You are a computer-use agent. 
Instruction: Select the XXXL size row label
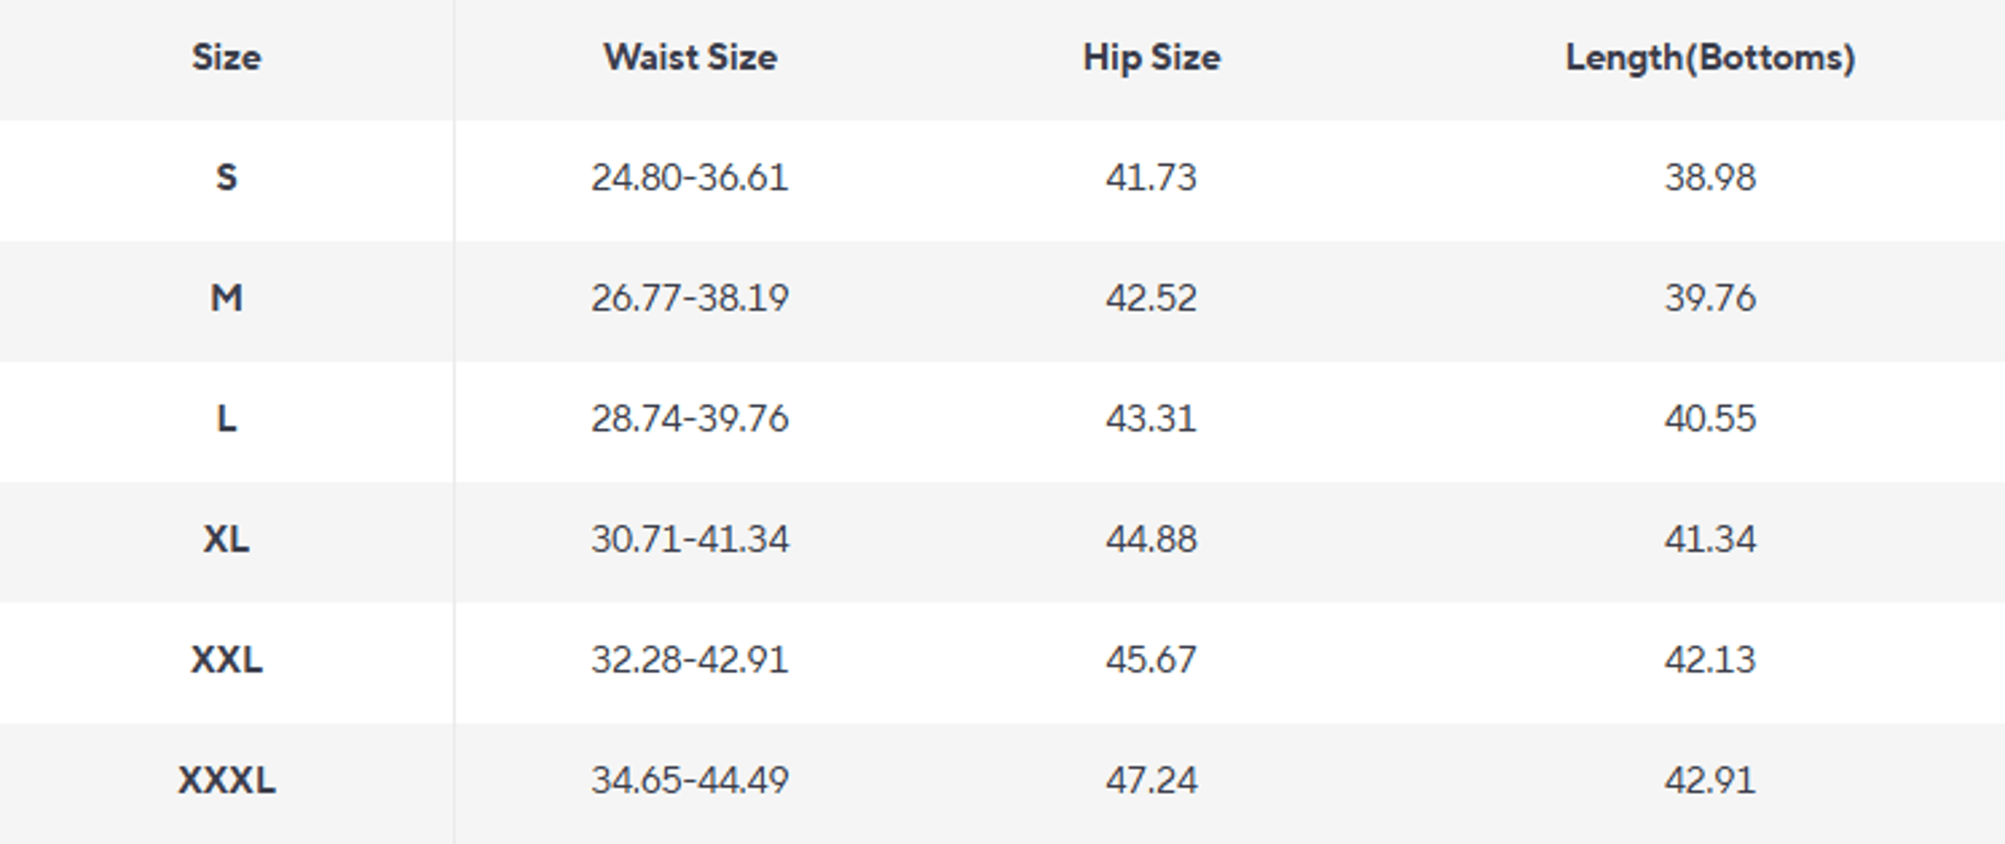tap(227, 780)
